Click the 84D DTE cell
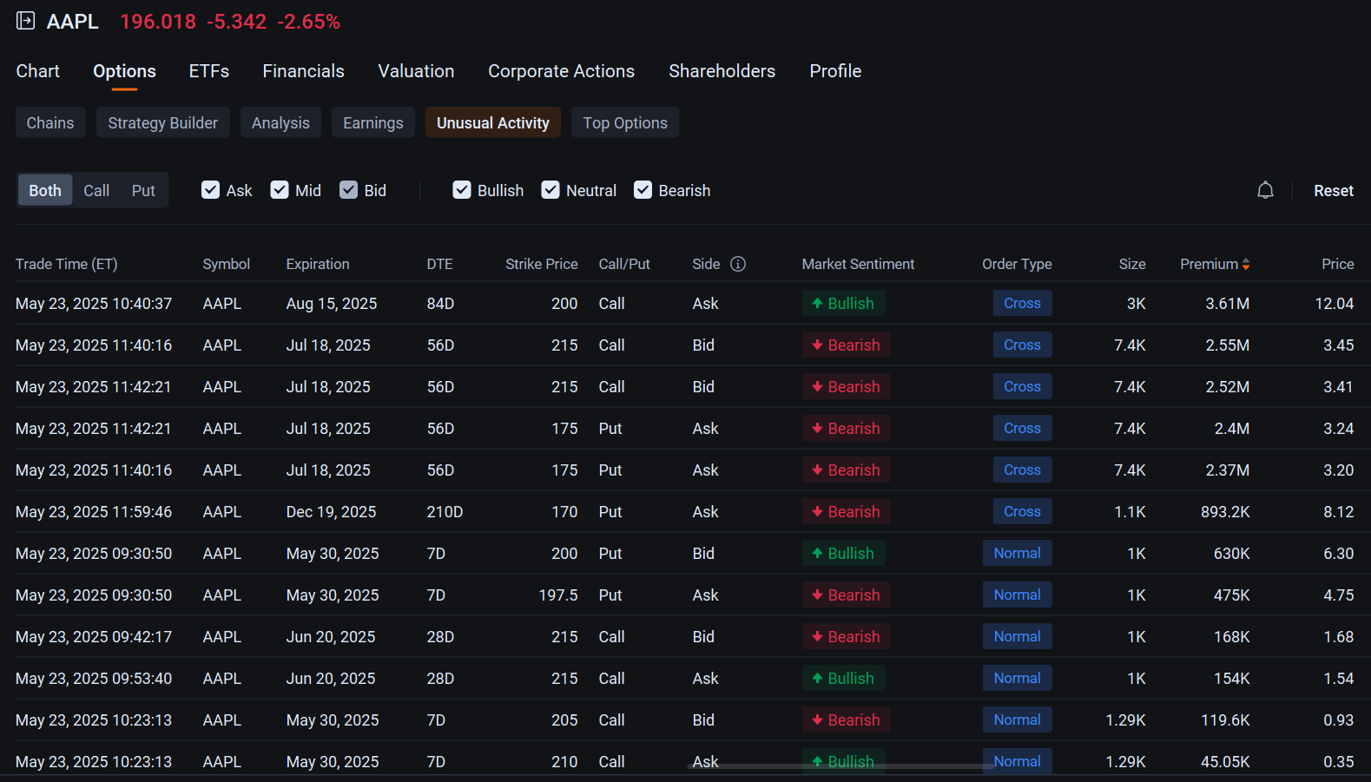Viewport: 1371px width, 782px height. [440, 303]
